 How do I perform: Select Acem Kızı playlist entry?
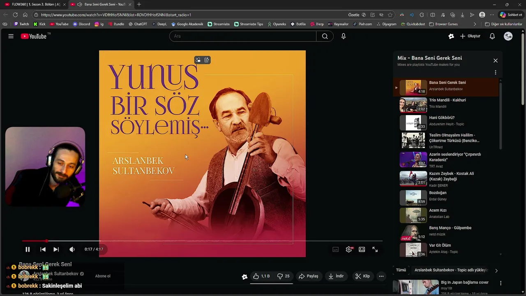[x=446, y=215]
